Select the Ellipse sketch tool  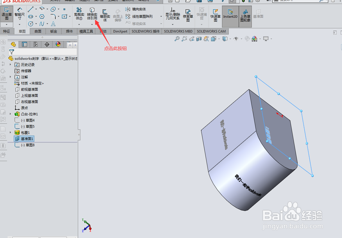click(53, 9)
